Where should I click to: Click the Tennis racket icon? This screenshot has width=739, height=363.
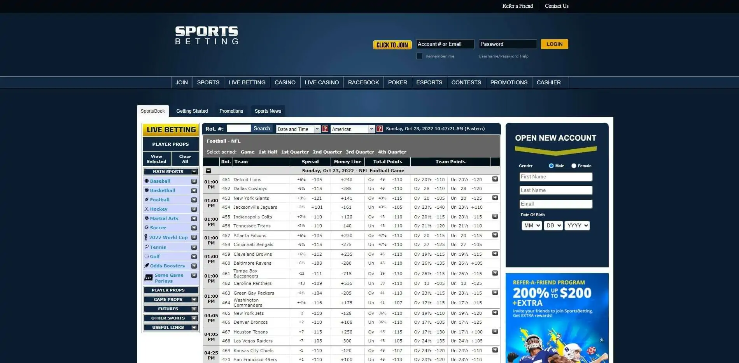coord(147,247)
